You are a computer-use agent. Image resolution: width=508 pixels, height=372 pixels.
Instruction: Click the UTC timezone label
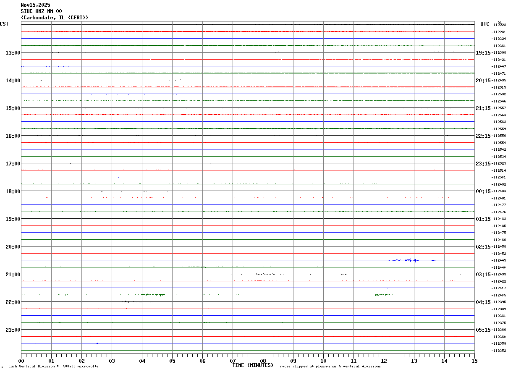coord(485,24)
